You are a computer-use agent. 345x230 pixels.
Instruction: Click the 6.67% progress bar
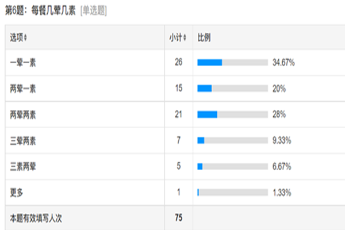pyautogui.click(x=232, y=166)
